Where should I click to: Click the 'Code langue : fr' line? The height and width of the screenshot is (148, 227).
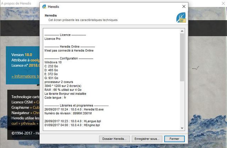[55, 97]
